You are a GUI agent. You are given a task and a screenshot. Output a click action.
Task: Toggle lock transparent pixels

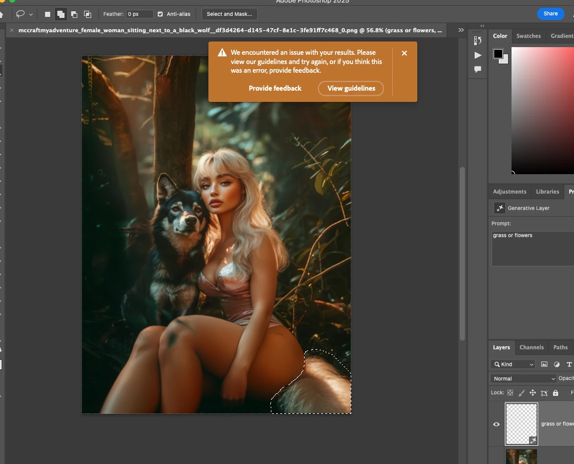(510, 393)
